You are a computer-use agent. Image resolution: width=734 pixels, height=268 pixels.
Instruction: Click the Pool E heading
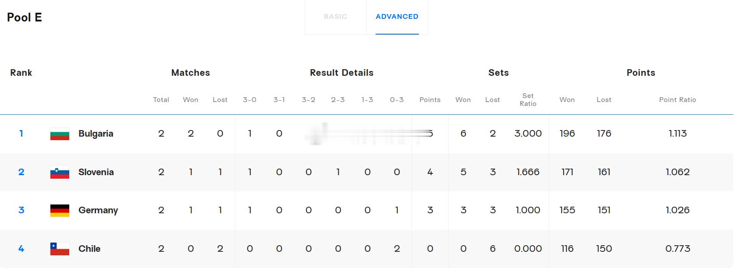[x=25, y=17]
